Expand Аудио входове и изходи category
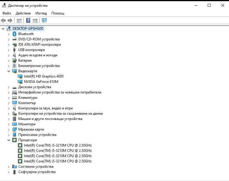229x181 pixels. tap(9, 55)
